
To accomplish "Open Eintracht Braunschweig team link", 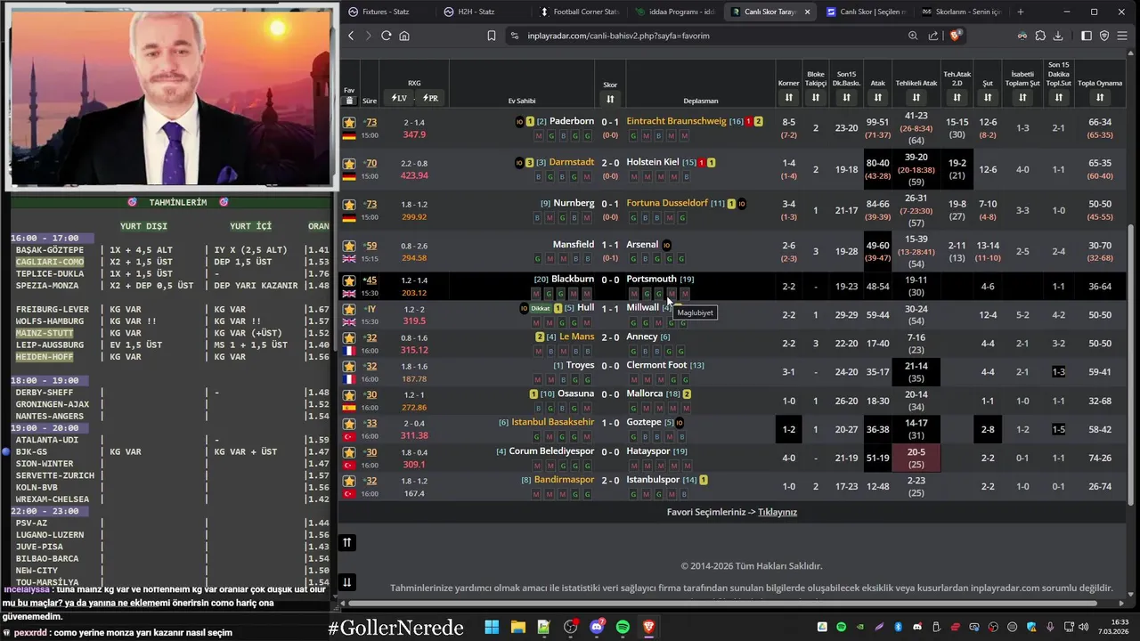I will click(676, 121).
